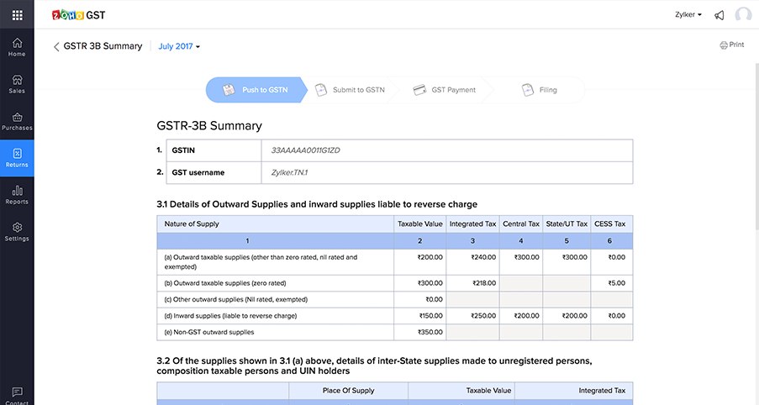Open the Zylker organization dropdown
The height and width of the screenshot is (405, 759).
688,15
